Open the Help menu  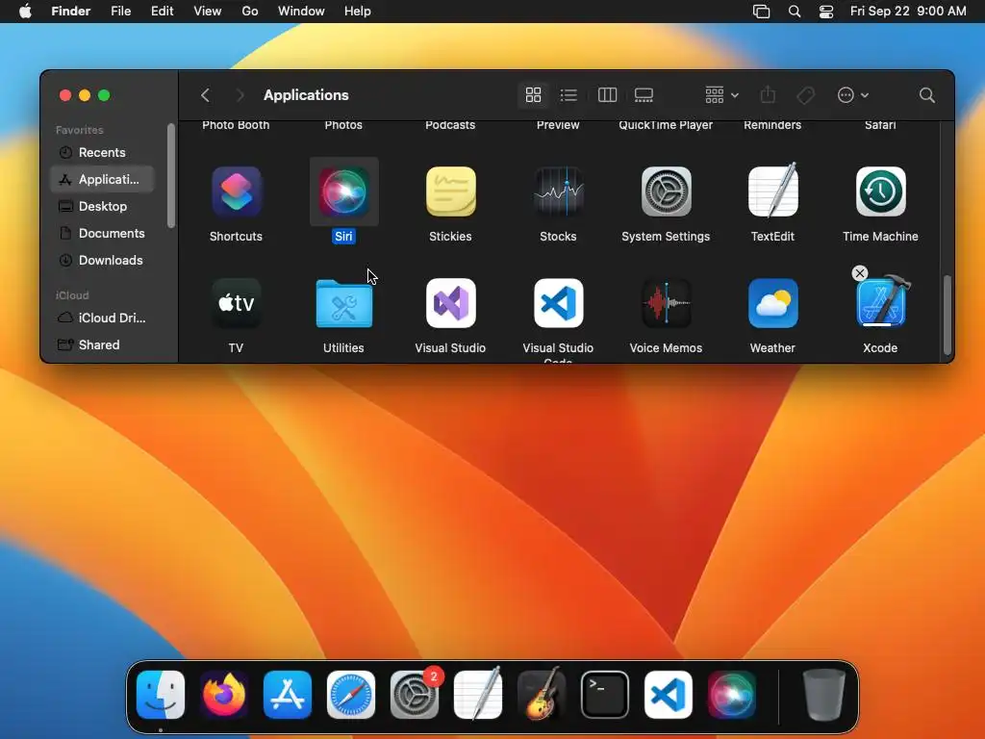coord(358,12)
